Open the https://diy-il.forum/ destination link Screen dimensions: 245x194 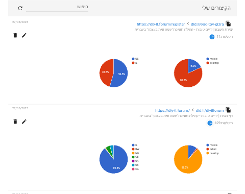[173, 110]
